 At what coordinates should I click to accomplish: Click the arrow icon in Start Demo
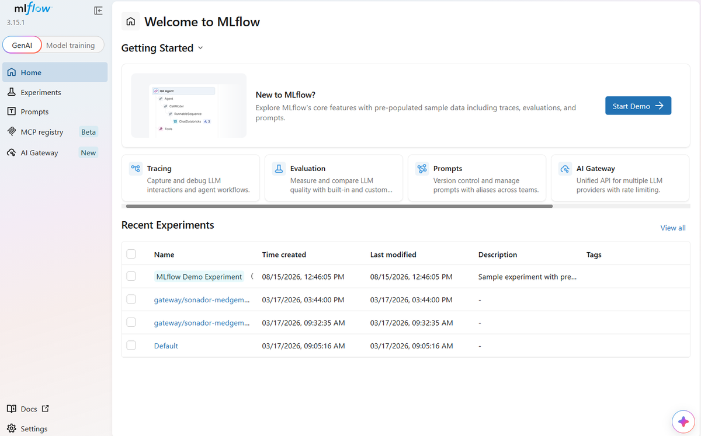pyautogui.click(x=659, y=106)
